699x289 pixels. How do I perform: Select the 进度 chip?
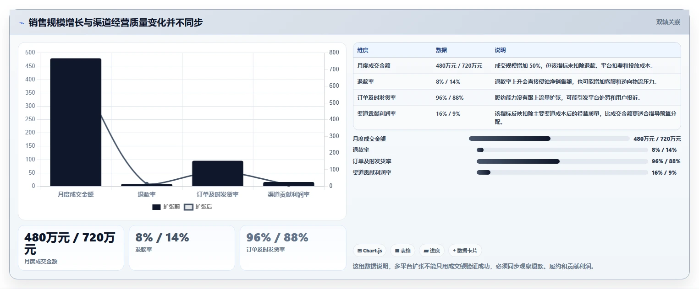coord(432,251)
